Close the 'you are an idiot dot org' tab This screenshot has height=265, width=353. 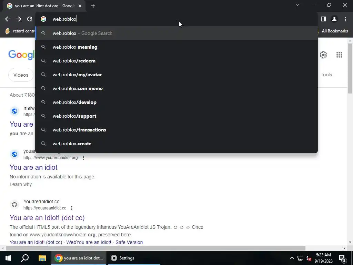(80, 6)
